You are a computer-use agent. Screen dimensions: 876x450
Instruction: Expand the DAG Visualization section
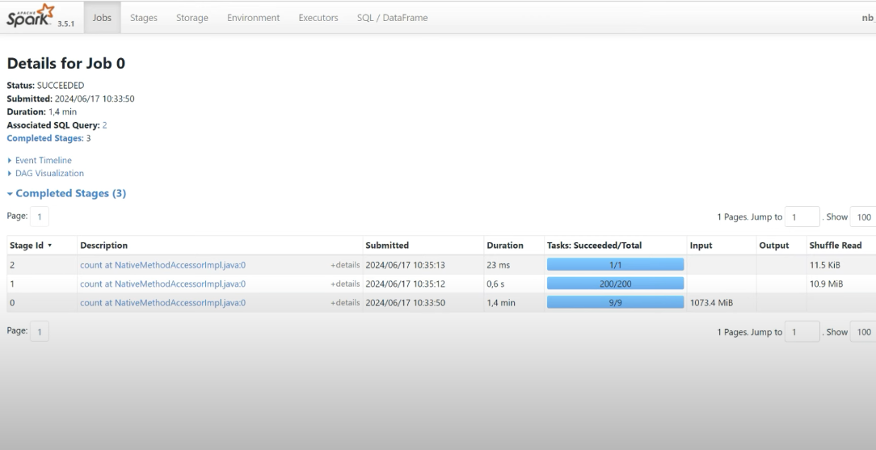49,174
